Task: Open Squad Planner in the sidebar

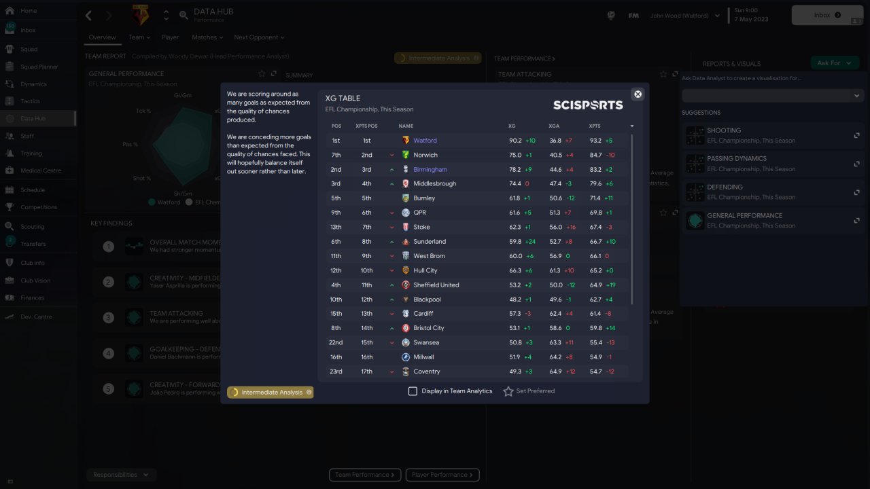Action: pyautogui.click(x=38, y=67)
